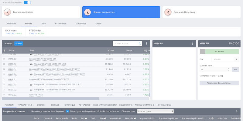Click the Bourses américaines clock icon
The height and width of the screenshot is (121, 243).
[7, 12]
